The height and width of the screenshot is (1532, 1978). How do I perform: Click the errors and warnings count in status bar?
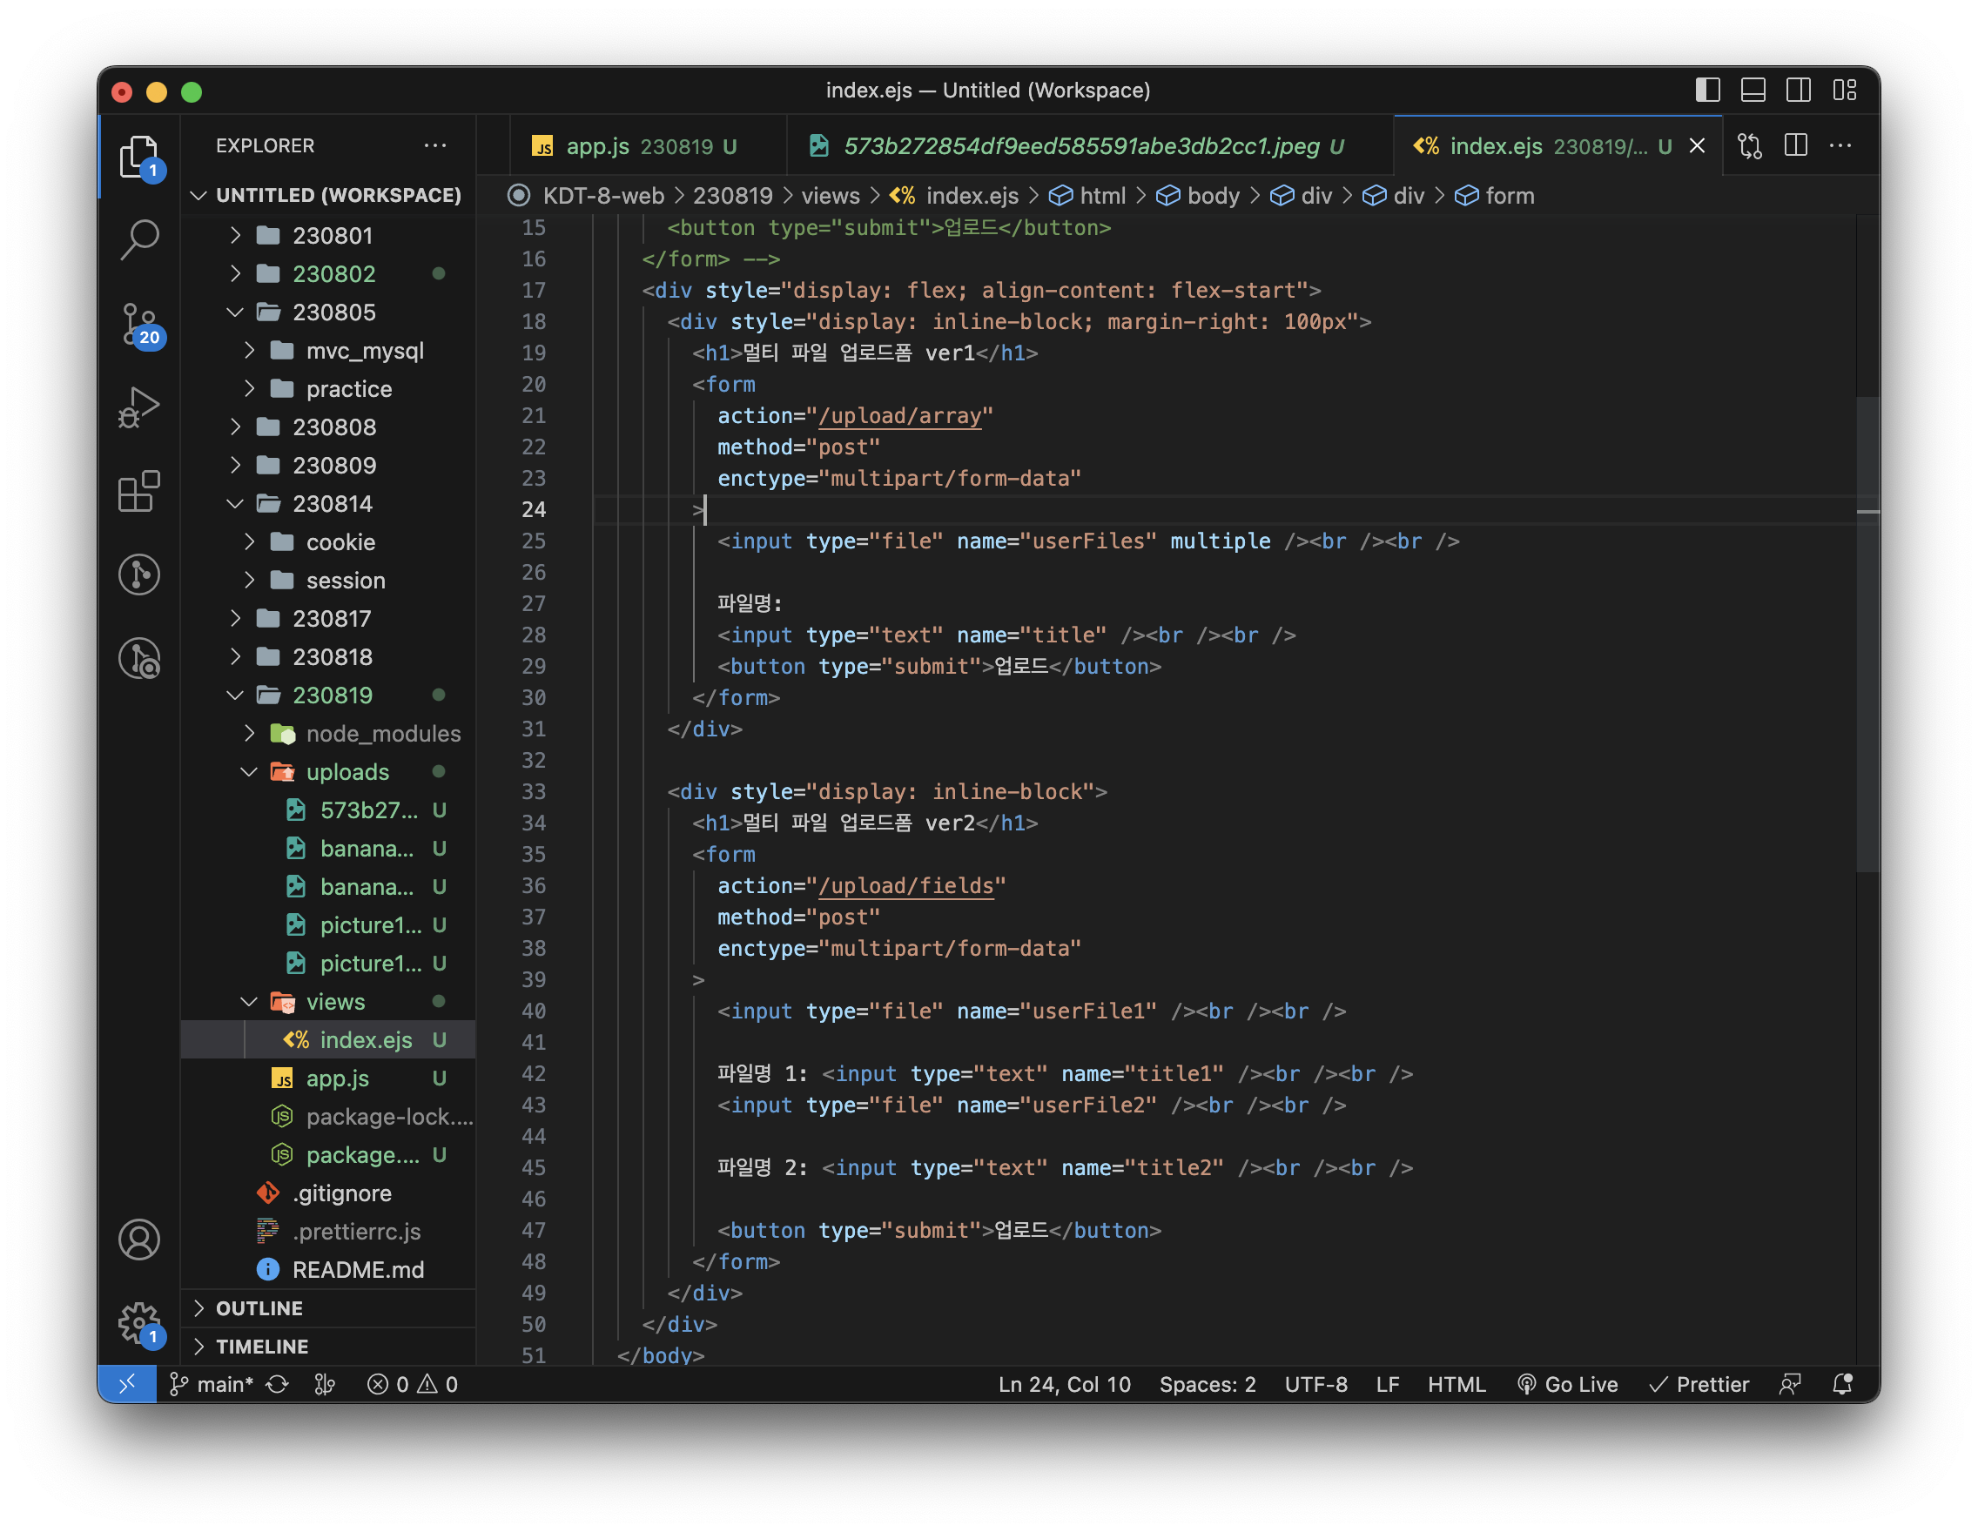[412, 1383]
